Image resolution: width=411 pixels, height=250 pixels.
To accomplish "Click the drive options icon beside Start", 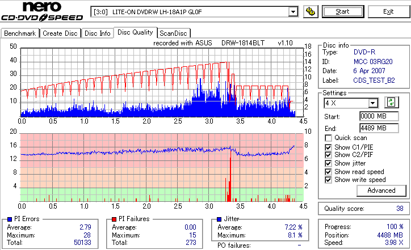I will [x=311, y=11].
